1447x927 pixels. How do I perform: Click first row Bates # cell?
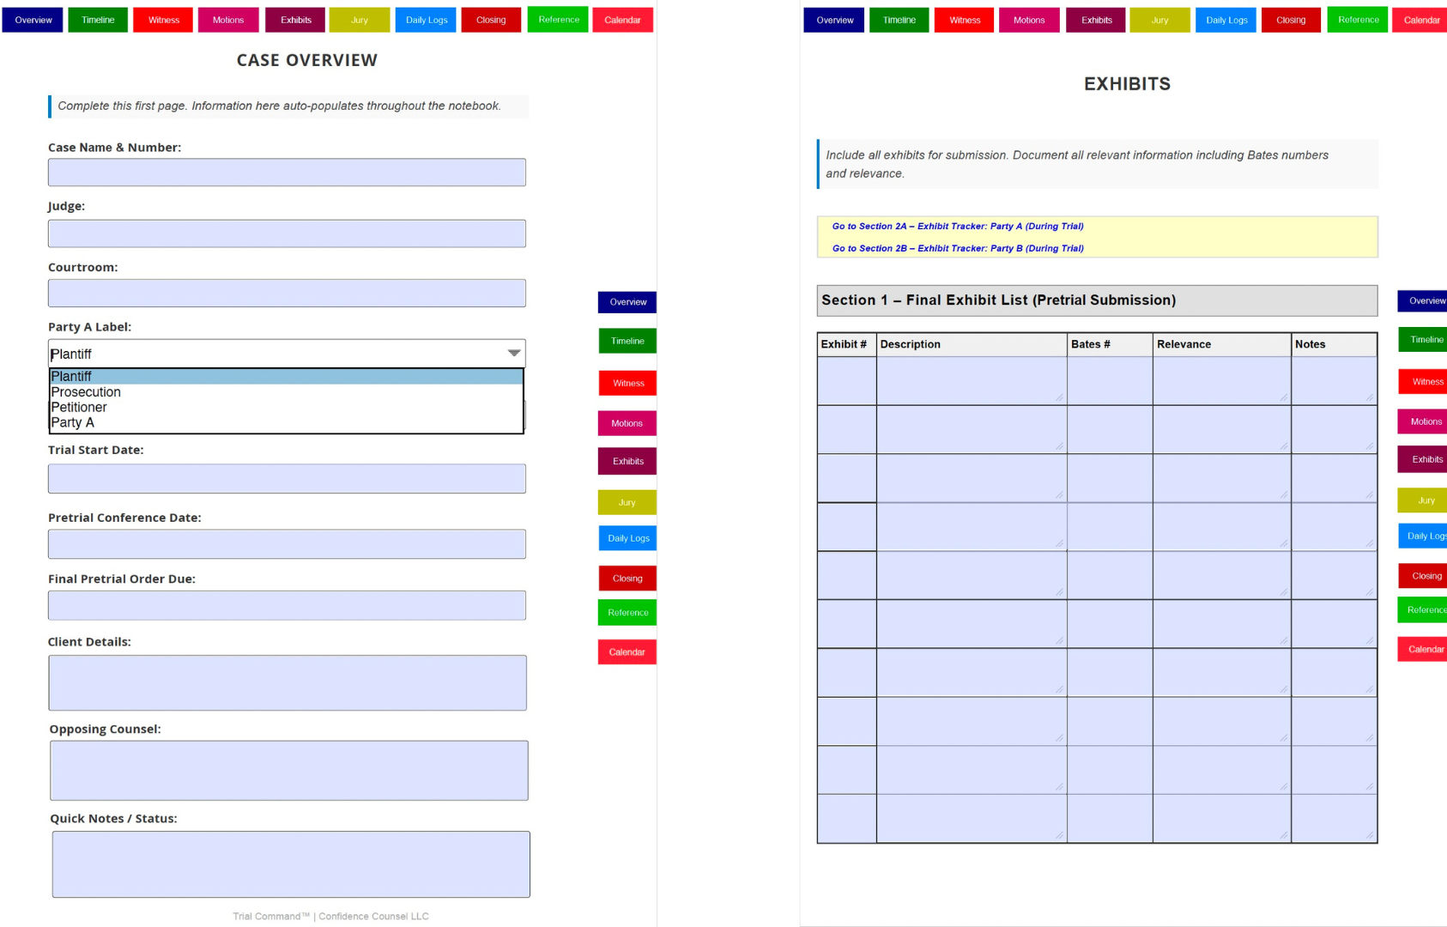pos(1110,381)
